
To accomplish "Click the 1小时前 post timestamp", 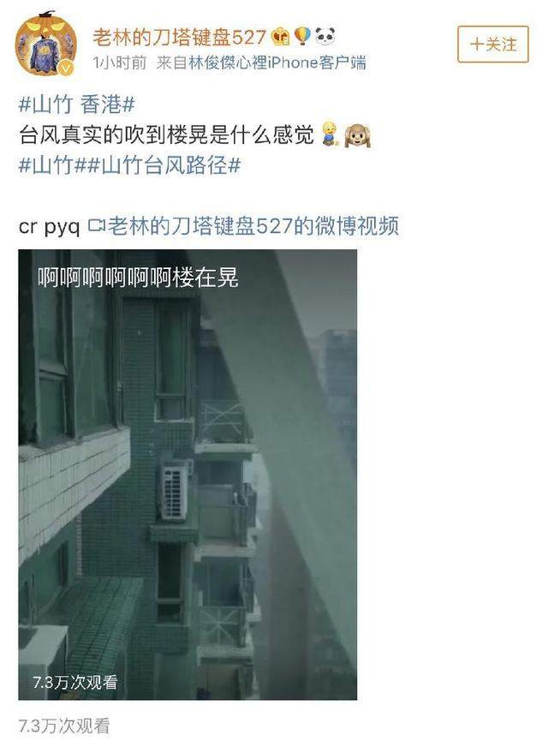I will click(120, 63).
